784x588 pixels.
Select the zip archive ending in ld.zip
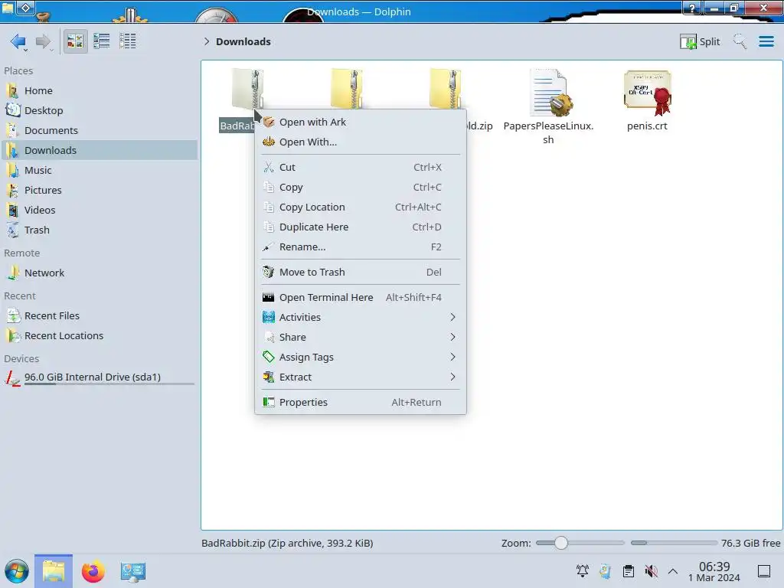click(445, 89)
